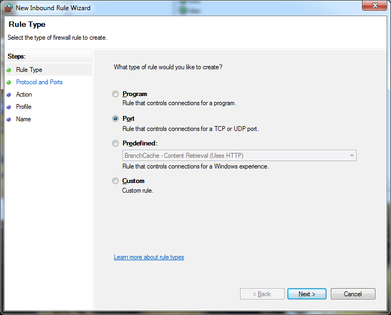The image size is (391, 315).
Task: Click the disabled Back button
Action: coord(262,294)
